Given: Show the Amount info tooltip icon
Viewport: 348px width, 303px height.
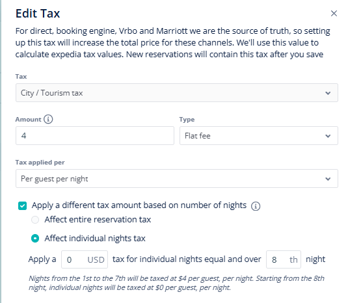Looking at the screenshot, I should pyautogui.click(x=48, y=119).
